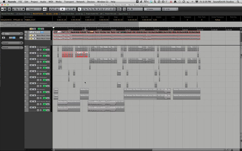This screenshot has width=242, height=151.
Task: Select the '05 Answer the Phone' clip on A8
Action: (140, 91)
